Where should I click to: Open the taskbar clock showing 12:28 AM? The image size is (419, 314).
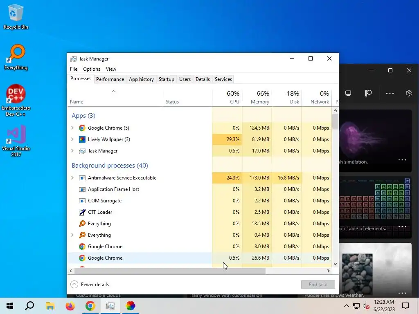click(384, 306)
